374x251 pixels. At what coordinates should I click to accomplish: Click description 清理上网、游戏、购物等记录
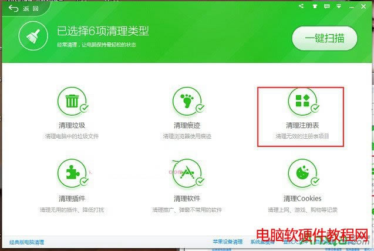[302, 210]
